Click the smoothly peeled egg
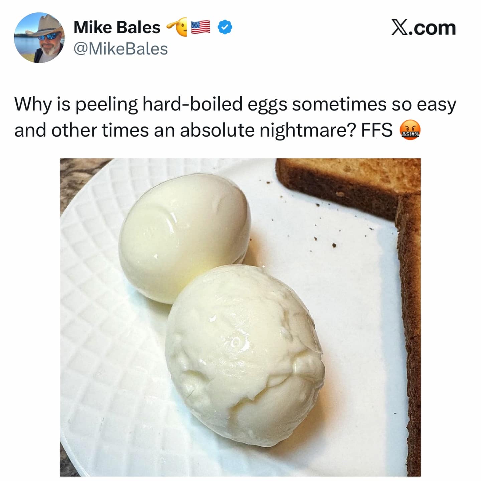This screenshot has width=481, height=481. point(184,237)
